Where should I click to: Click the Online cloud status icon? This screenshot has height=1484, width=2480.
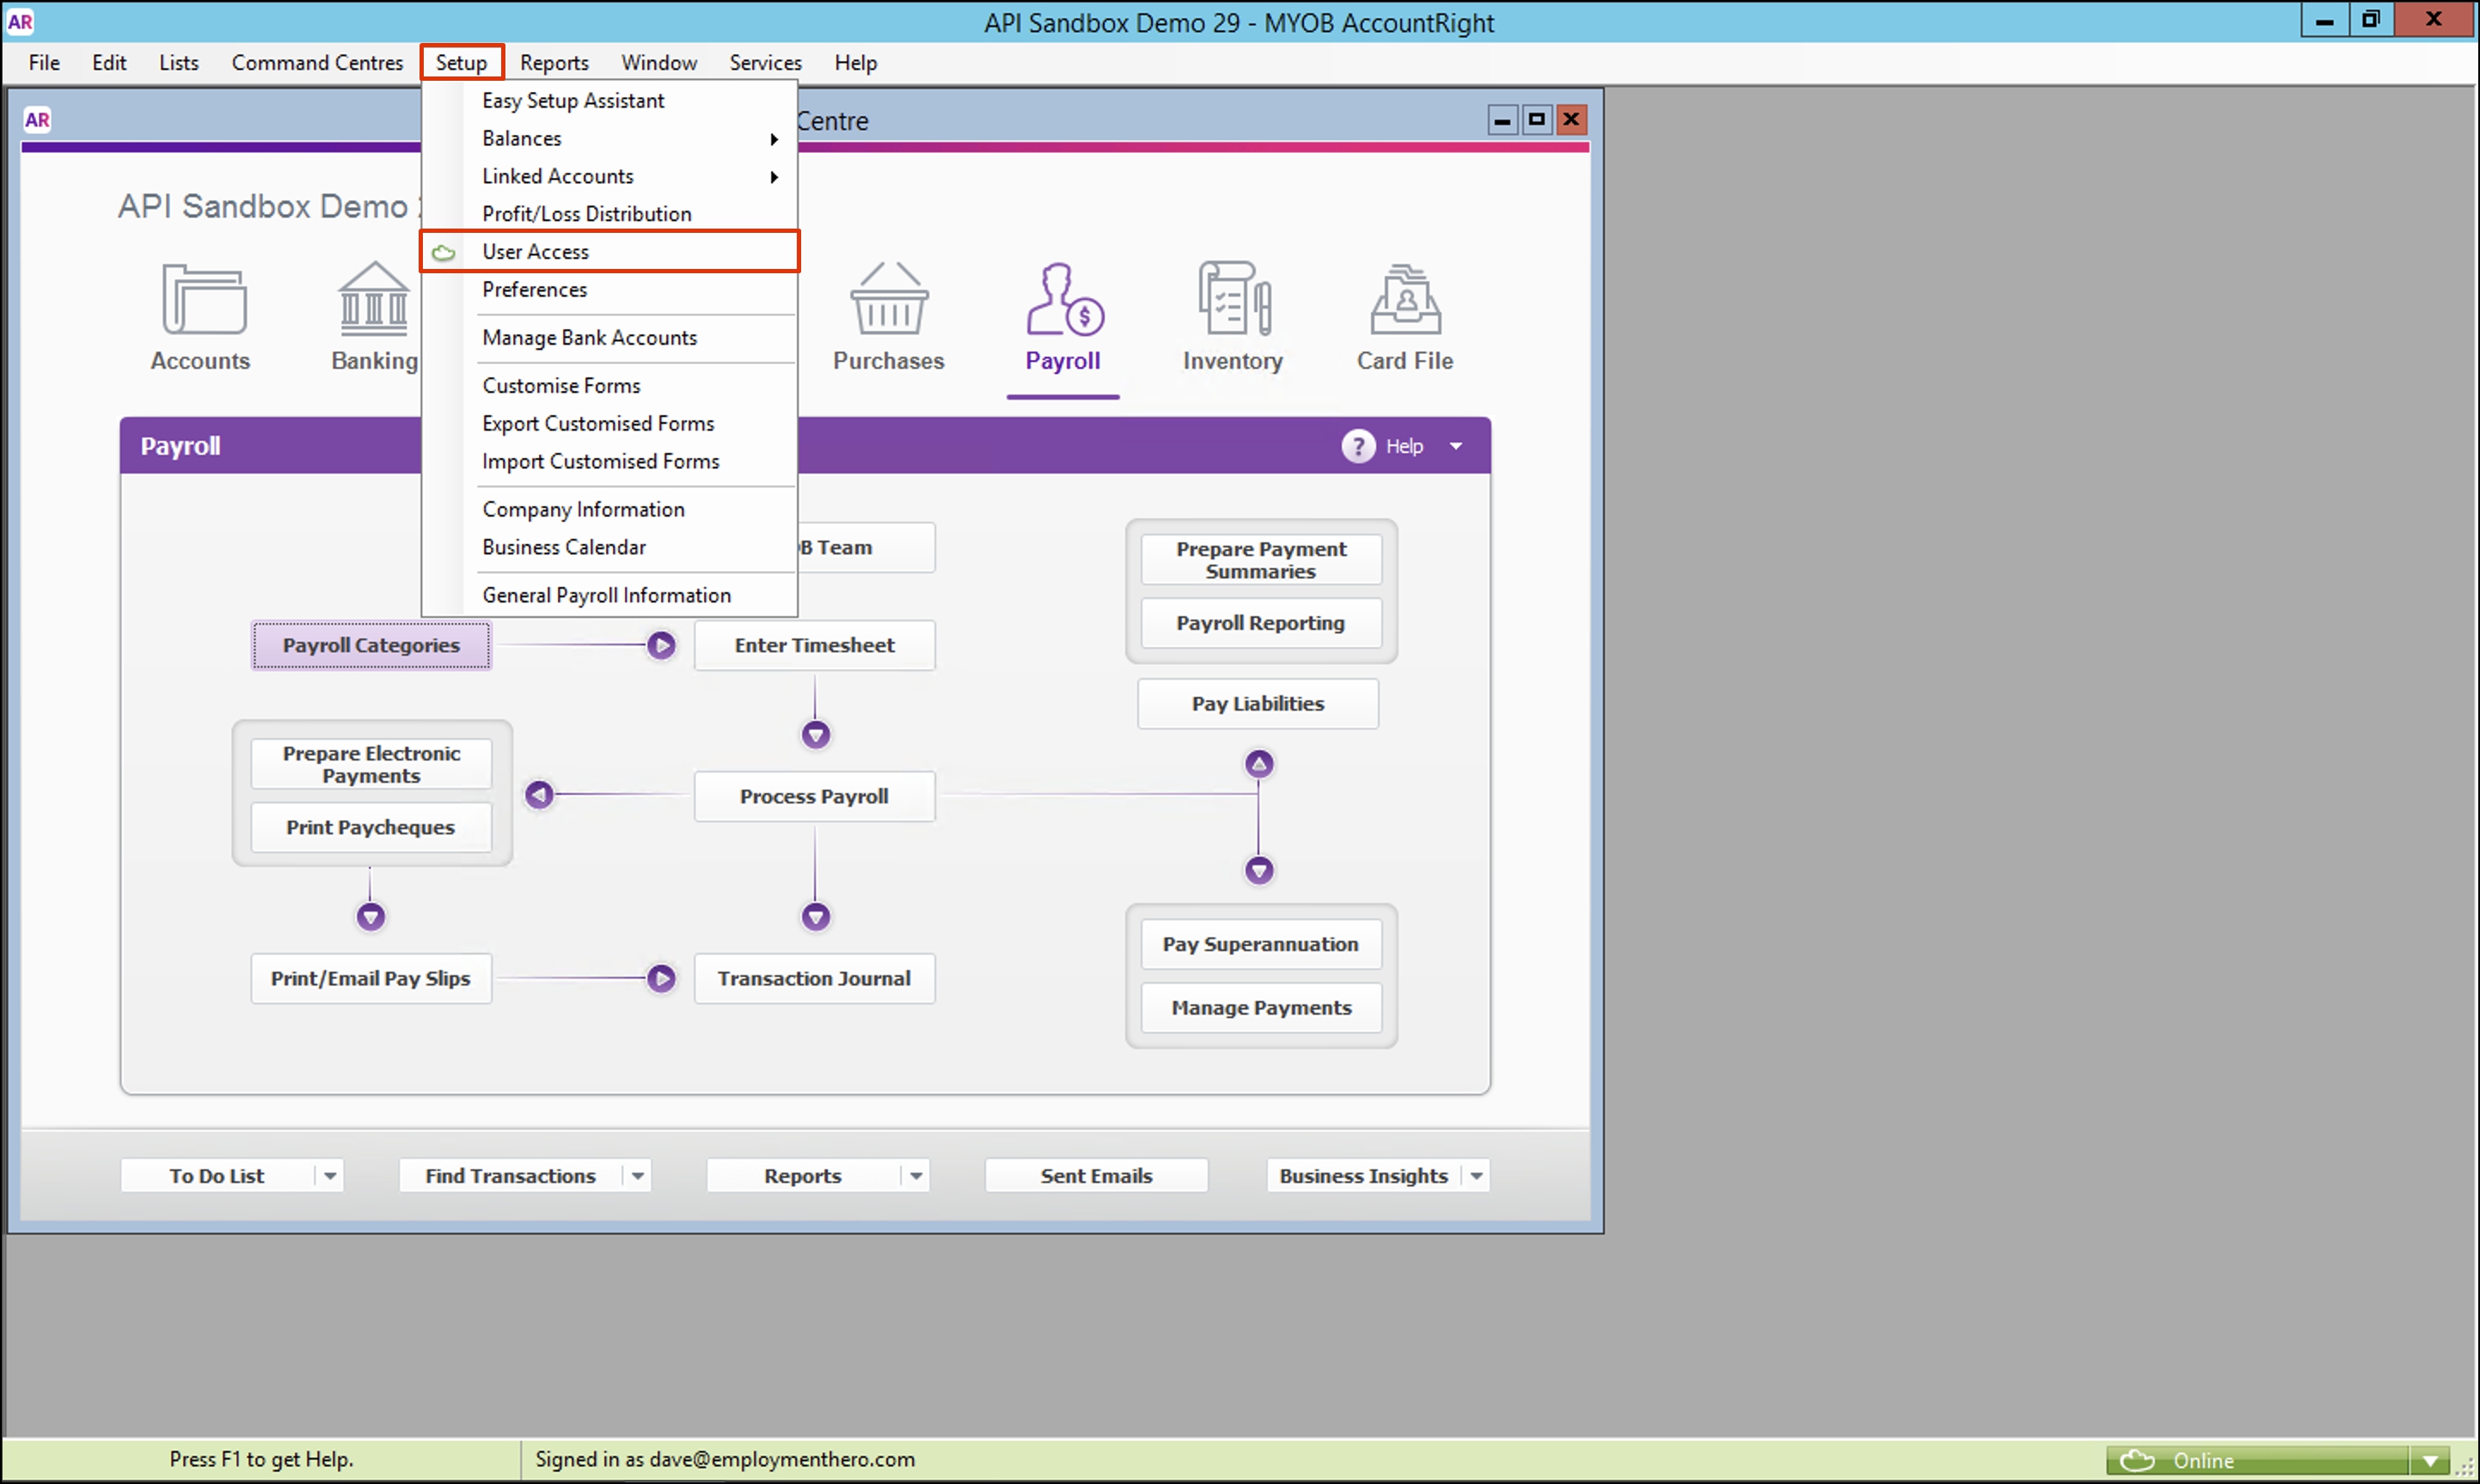pos(2136,1460)
